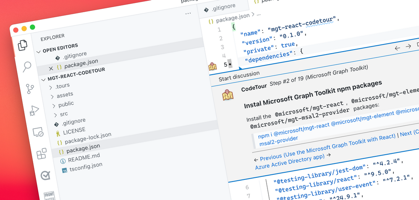Screen dimensions: 419x200
Task: Click the "@testing-library/jest-dom" dependency
Action: tap(319, 174)
